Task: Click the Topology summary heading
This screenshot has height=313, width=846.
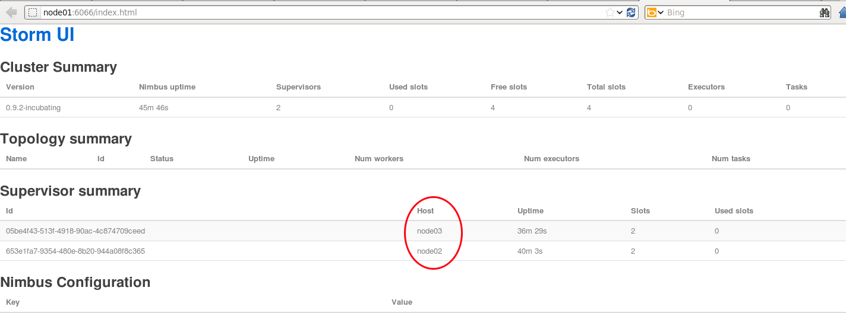Action: coord(66,139)
